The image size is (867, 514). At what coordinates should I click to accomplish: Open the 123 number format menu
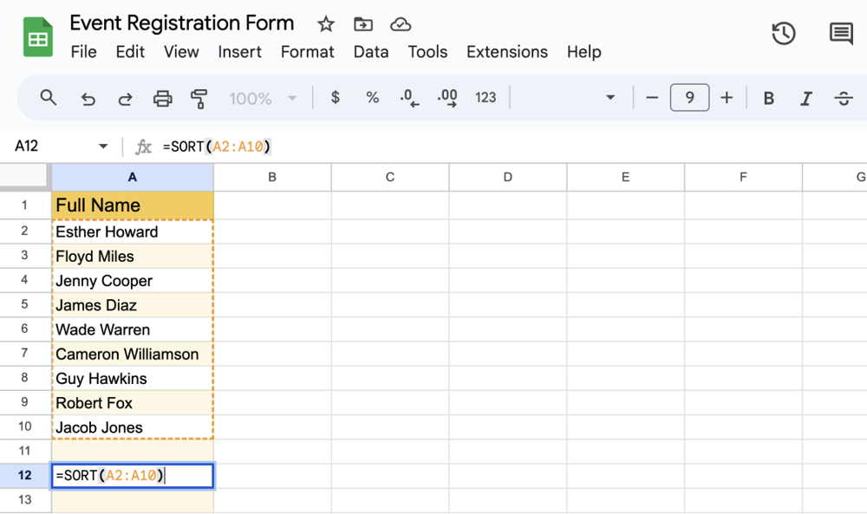pyautogui.click(x=486, y=97)
